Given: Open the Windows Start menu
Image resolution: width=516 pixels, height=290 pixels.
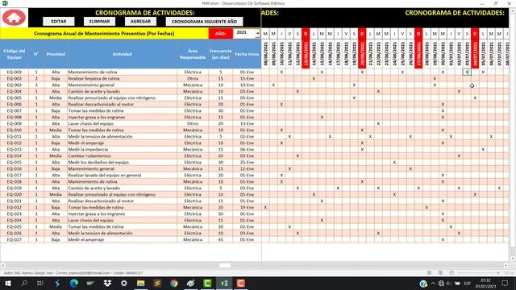Looking at the screenshot, I should pyautogui.click(x=7, y=283).
